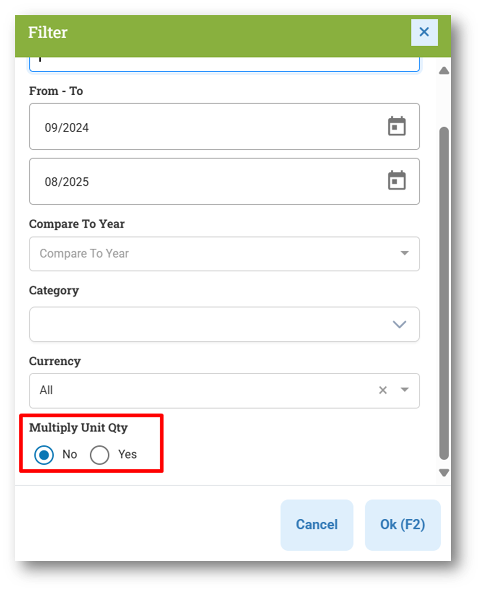Clear the Currency All selection
Image resolution: width=481 pixels, height=591 pixels.
coord(383,390)
